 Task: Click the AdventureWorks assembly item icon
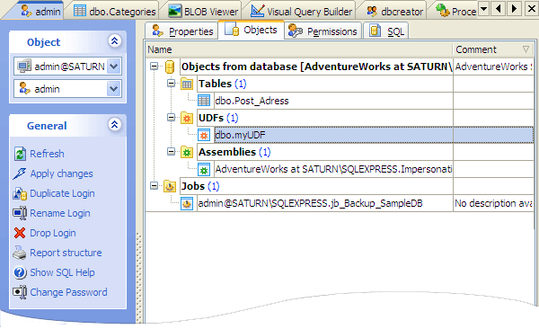click(x=204, y=169)
